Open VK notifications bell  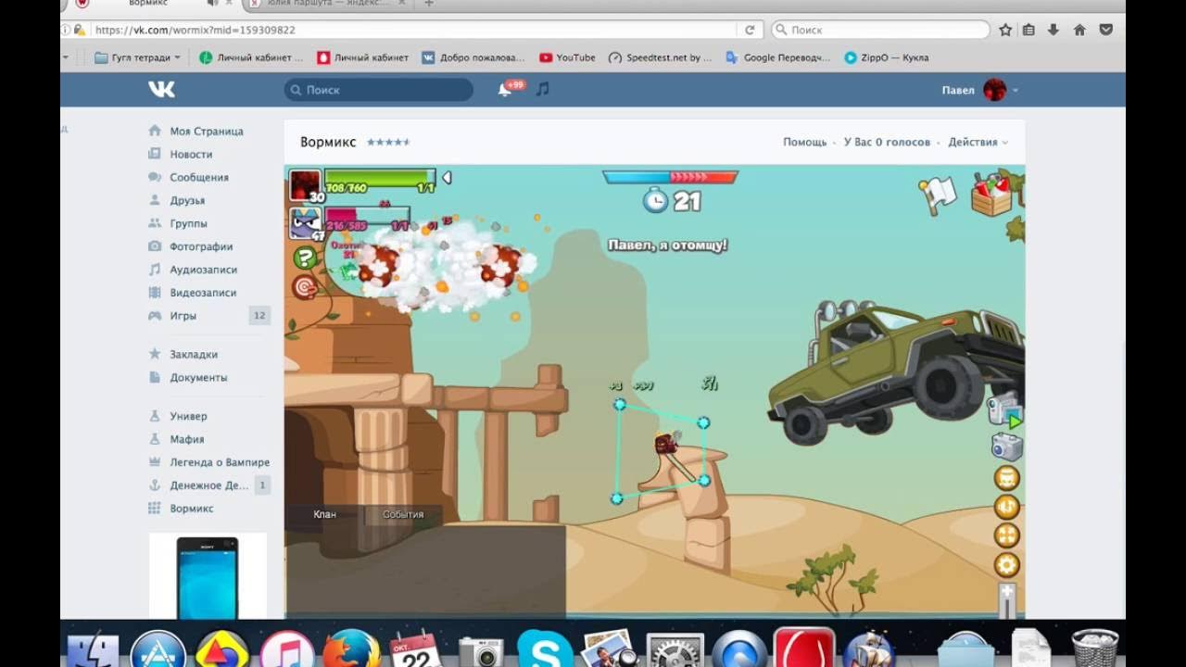505,90
